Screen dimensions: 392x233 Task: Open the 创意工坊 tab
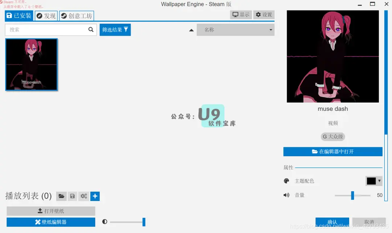pyautogui.click(x=77, y=16)
